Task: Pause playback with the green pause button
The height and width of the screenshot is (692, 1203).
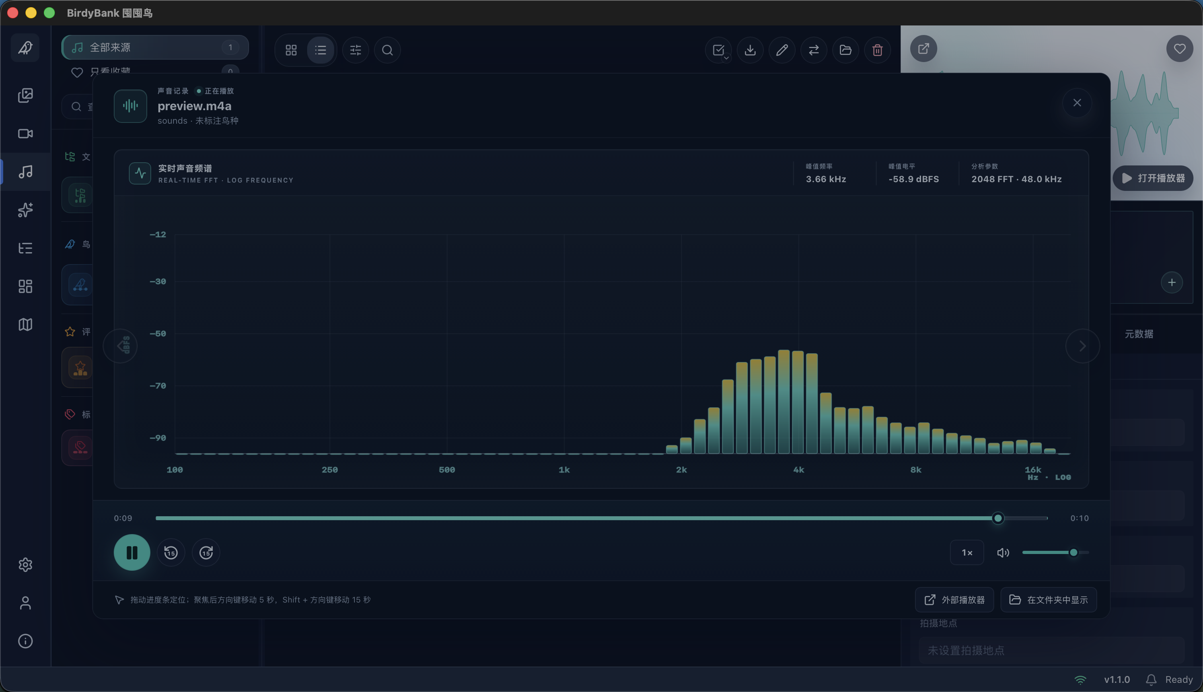Action: click(x=132, y=552)
